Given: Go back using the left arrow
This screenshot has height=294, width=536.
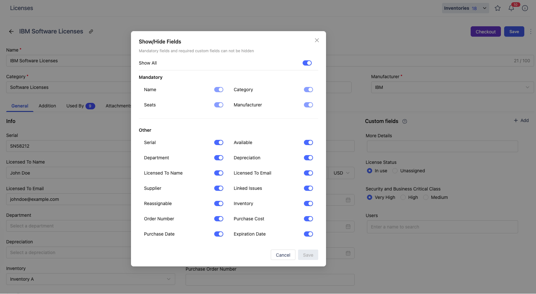Looking at the screenshot, I should pos(11,31).
